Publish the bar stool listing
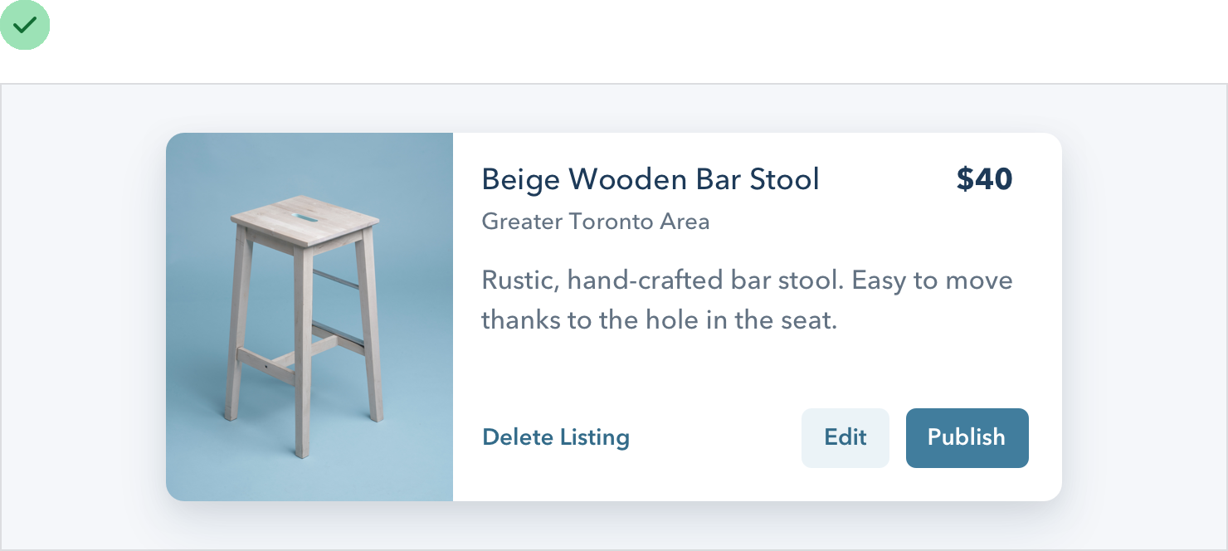This screenshot has height=551, width=1228. [x=967, y=437]
